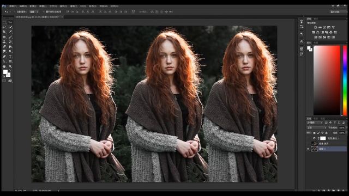The height and width of the screenshot is (196, 349).
Task: Open the layer Opacity slider arrow
Action: point(347,128)
